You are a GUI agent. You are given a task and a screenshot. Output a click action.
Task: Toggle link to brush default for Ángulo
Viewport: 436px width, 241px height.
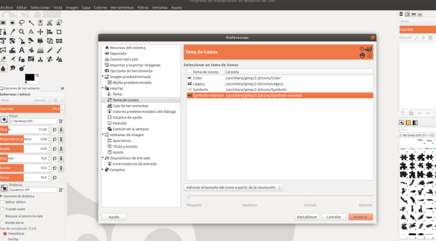click(x=61, y=149)
